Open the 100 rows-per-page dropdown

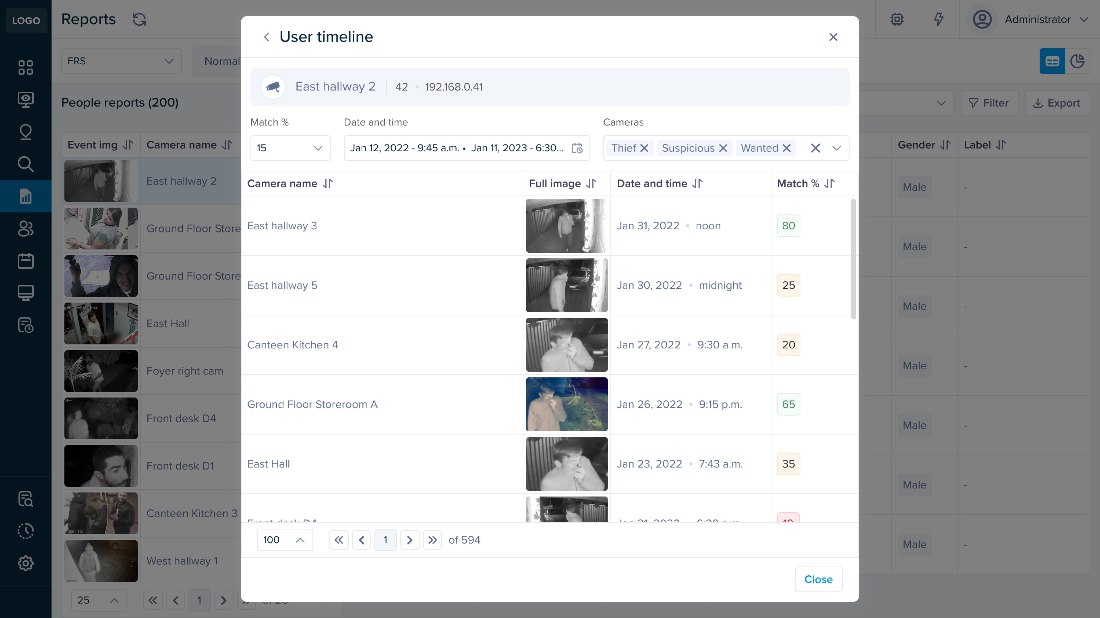[x=284, y=540]
